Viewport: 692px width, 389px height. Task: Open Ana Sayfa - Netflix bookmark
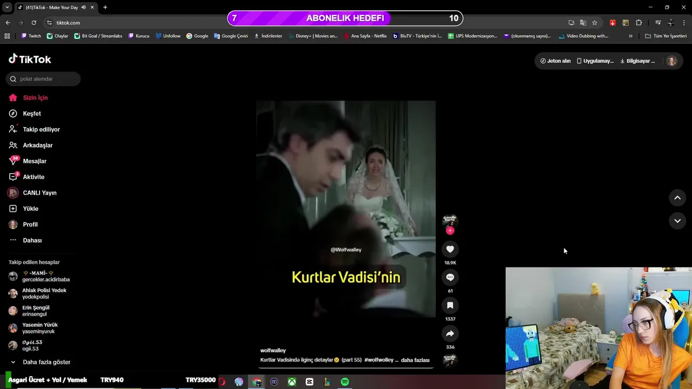[365, 36]
